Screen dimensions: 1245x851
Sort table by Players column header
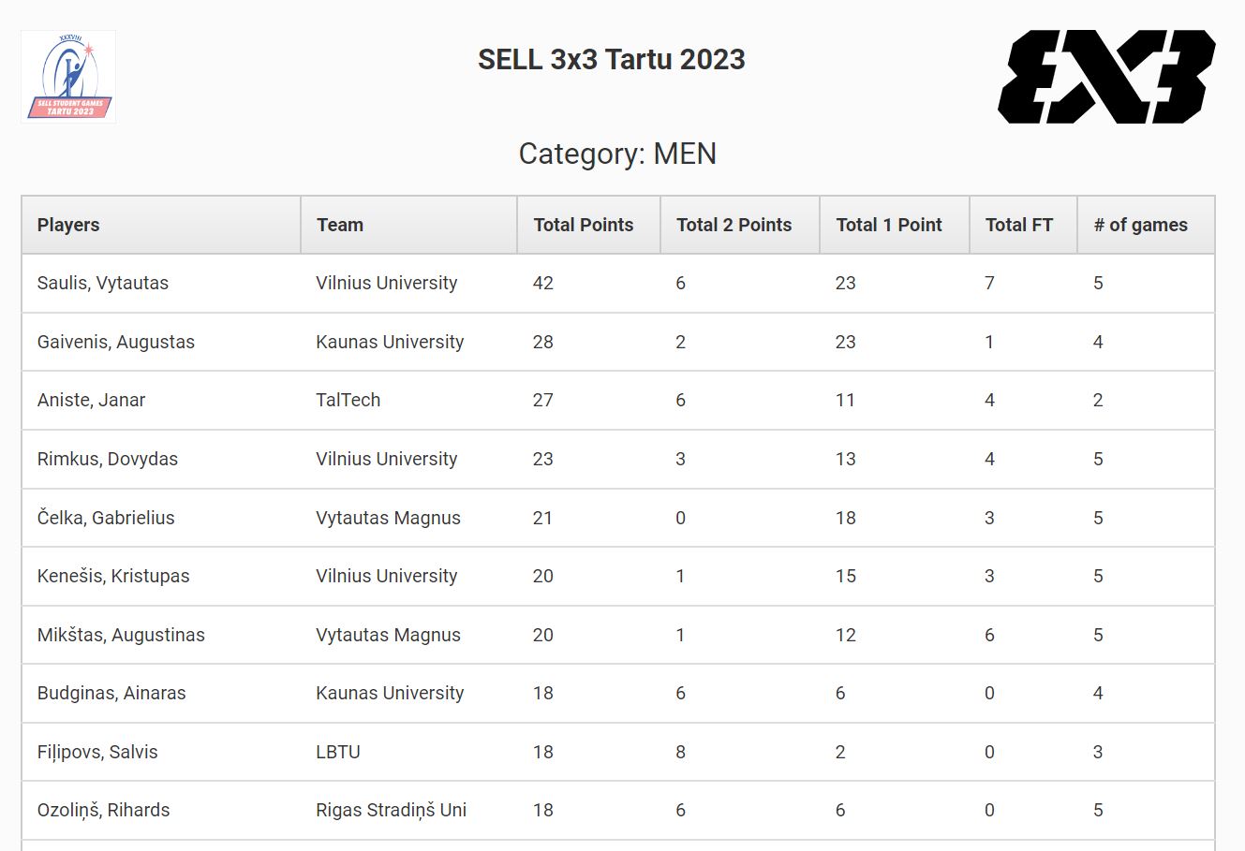click(68, 225)
